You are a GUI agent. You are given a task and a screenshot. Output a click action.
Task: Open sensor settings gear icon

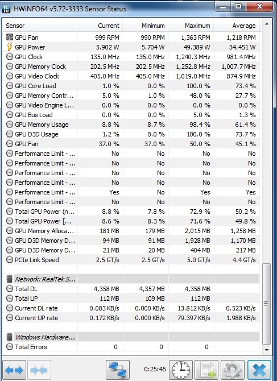pos(233,370)
